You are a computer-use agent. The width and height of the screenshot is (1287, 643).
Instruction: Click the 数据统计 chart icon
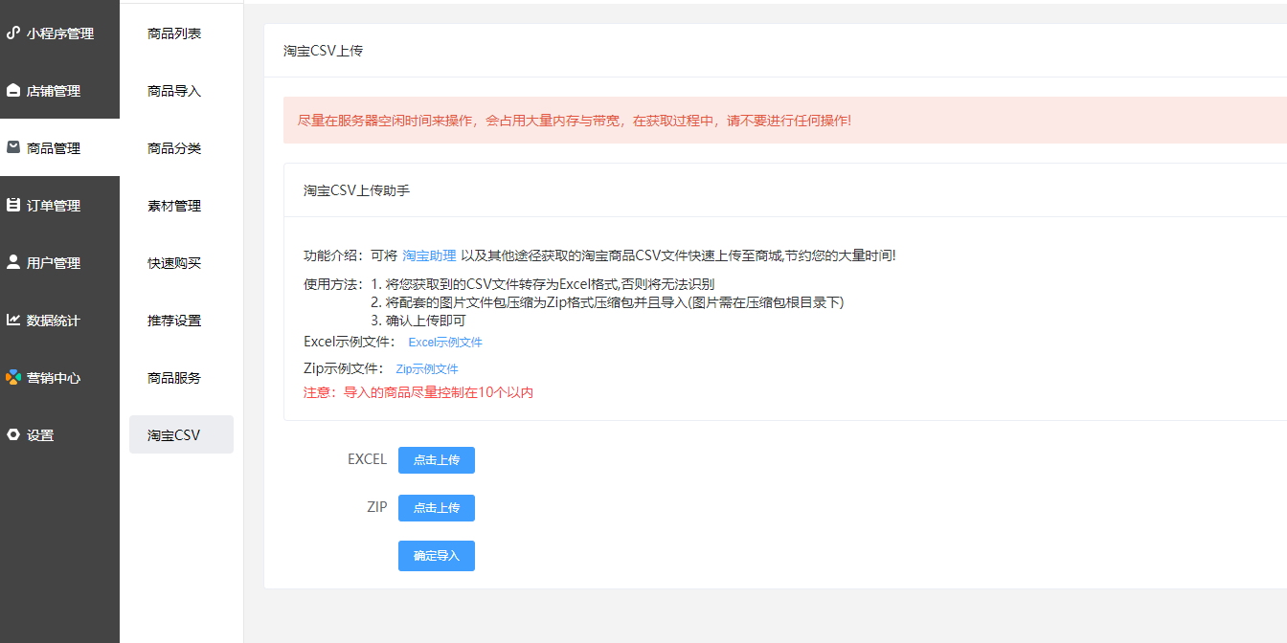tap(13, 320)
